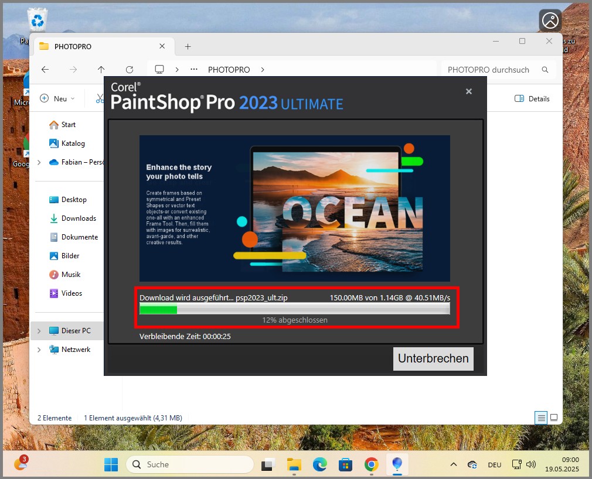Open Microsoft Store from the taskbar
This screenshot has height=479, width=592.
[x=345, y=464]
